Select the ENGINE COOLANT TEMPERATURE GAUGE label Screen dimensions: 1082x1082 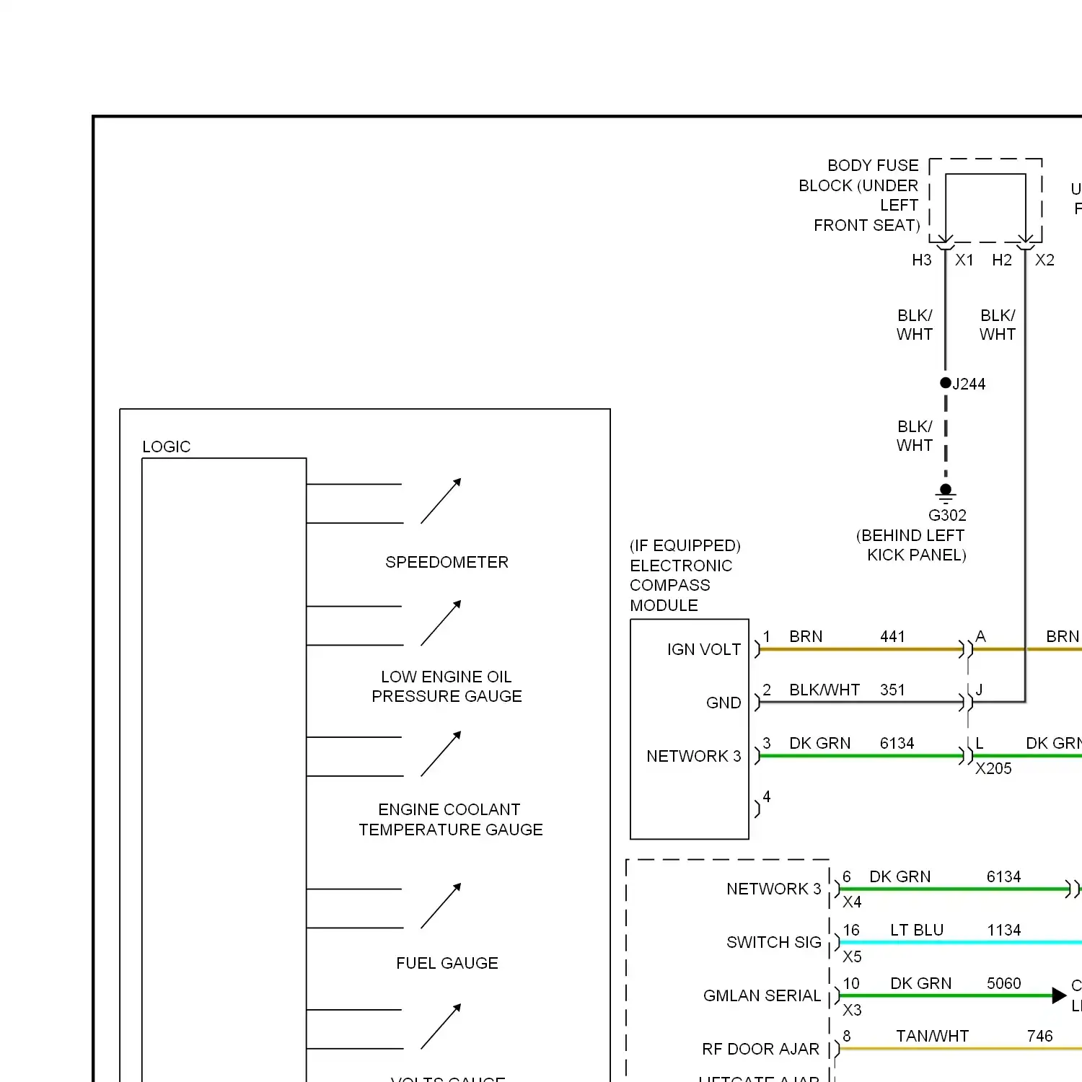click(451, 819)
